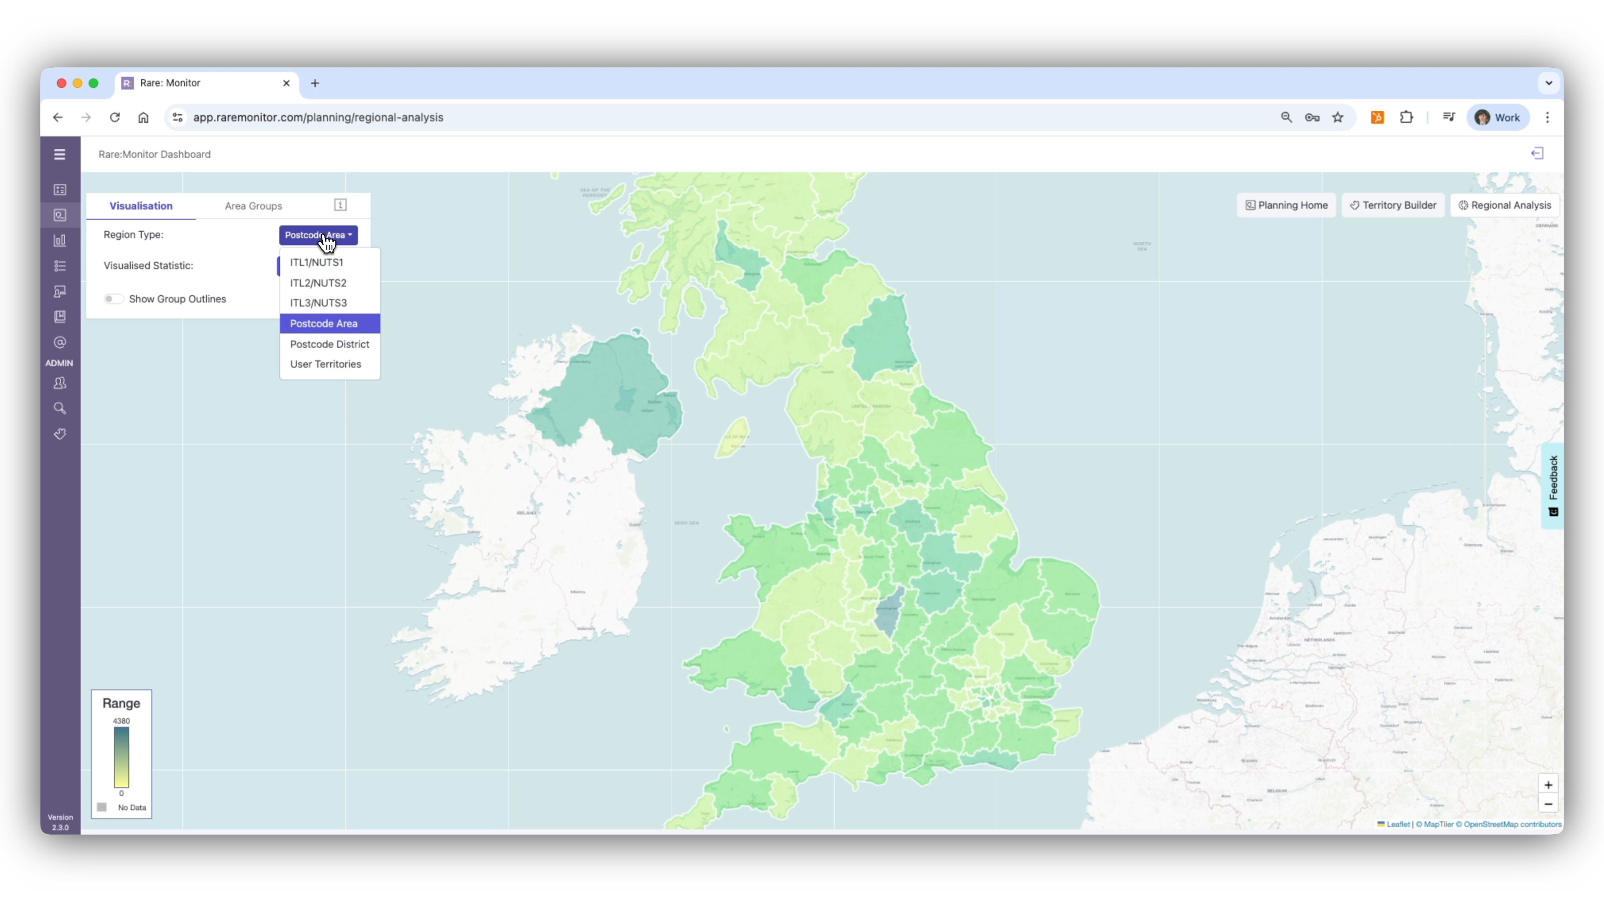This screenshot has height=902, width=1604.
Task: Open the @ sidebar icon
Action: click(x=60, y=342)
